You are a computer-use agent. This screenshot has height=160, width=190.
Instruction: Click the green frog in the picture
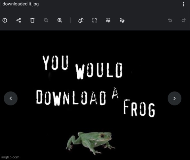click(x=91, y=143)
